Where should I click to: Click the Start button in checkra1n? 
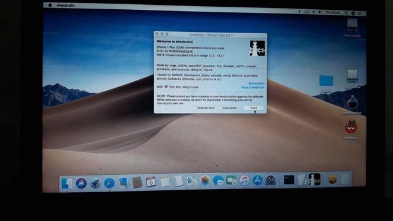(254, 108)
